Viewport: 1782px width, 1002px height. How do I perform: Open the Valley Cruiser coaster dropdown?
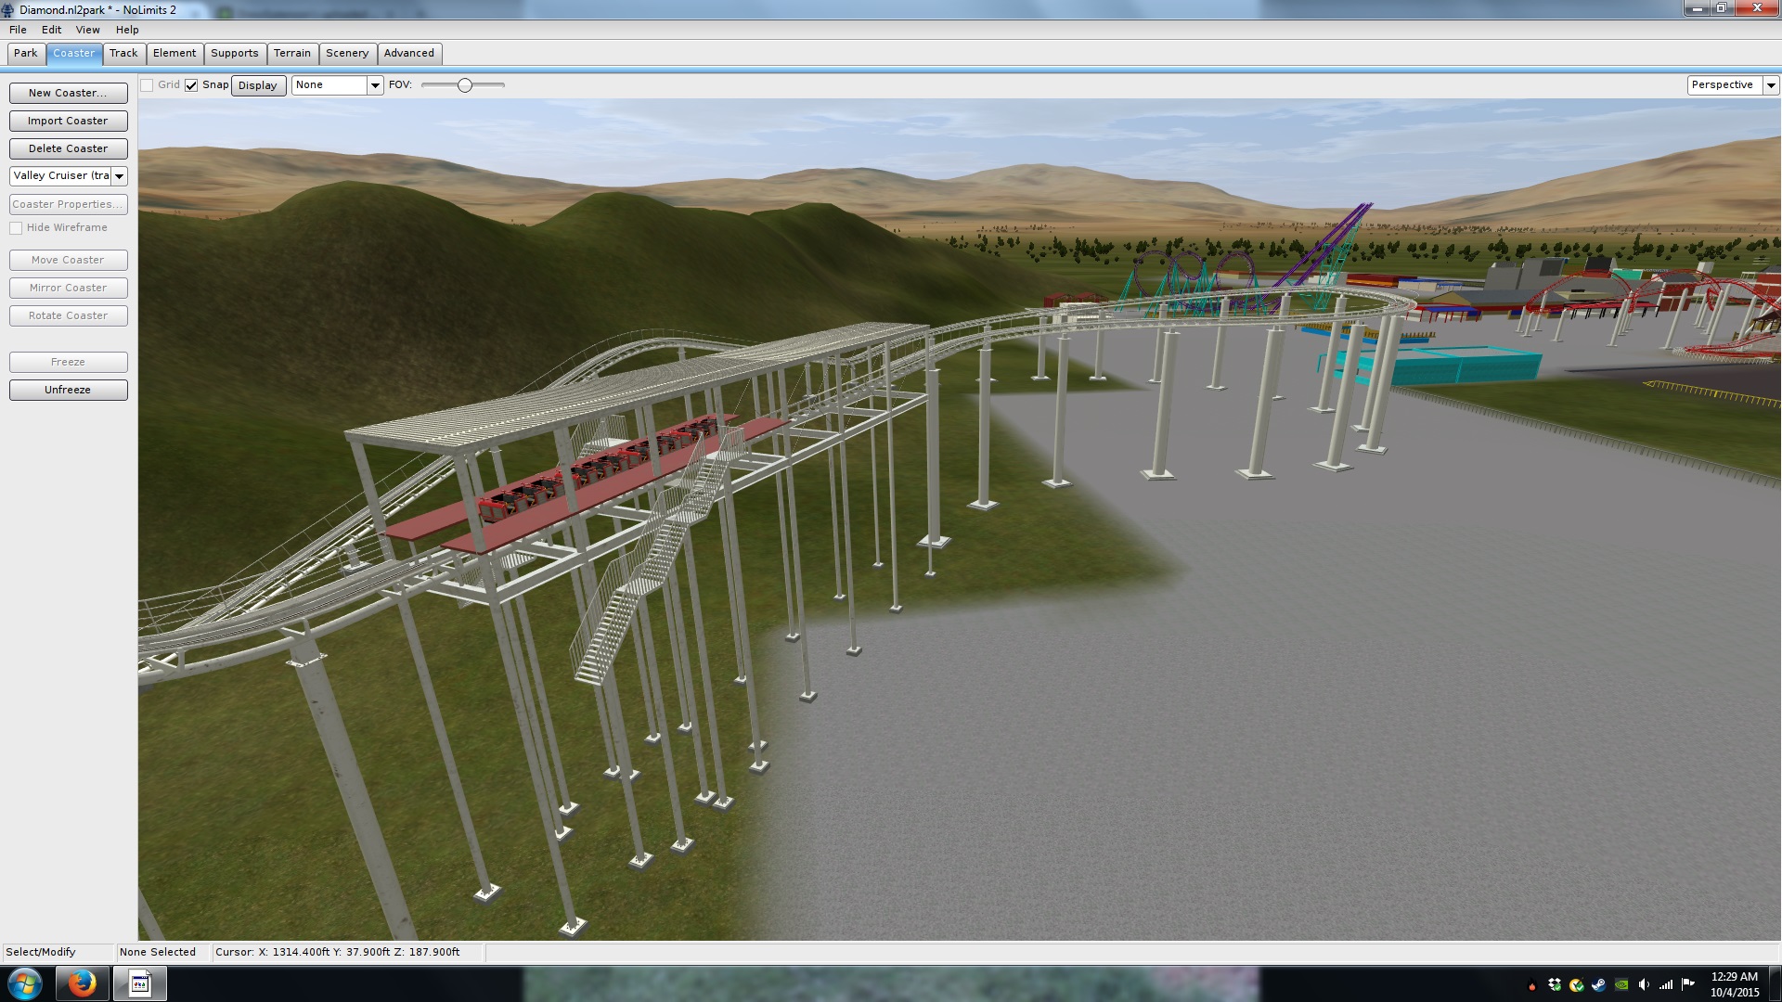pos(119,176)
